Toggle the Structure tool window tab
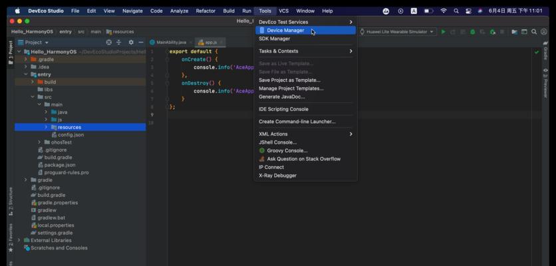Viewport: 556px width, 266px height. (x=11, y=203)
